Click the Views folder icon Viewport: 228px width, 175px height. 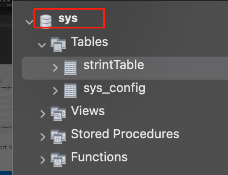pos(58,113)
